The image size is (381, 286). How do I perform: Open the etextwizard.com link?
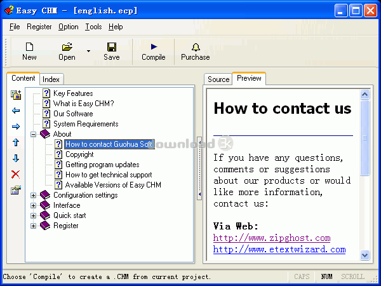click(x=279, y=249)
